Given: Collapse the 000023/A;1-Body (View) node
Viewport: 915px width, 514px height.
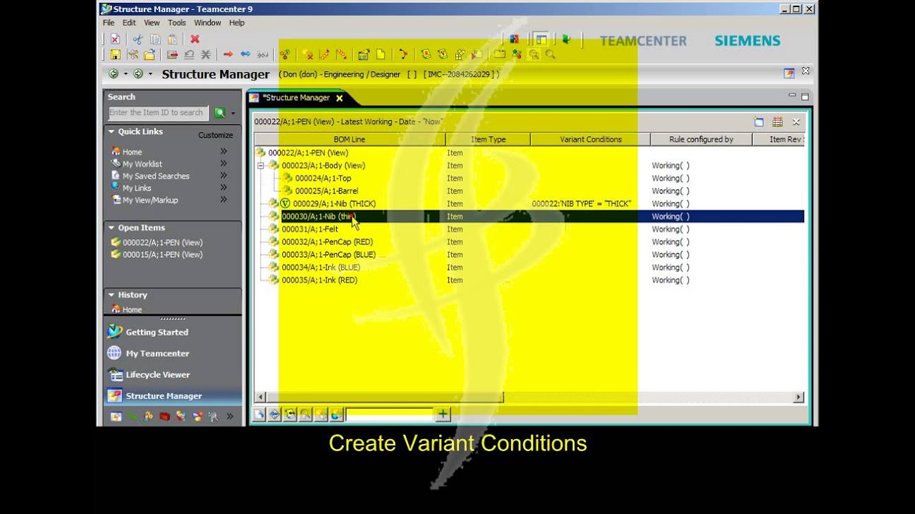Looking at the screenshot, I should tap(261, 166).
